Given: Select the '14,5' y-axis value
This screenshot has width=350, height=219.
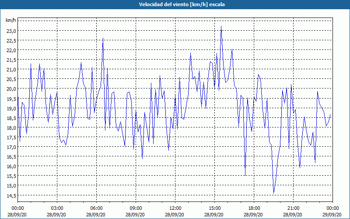Looking at the screenshot, I should click(12, 195).
